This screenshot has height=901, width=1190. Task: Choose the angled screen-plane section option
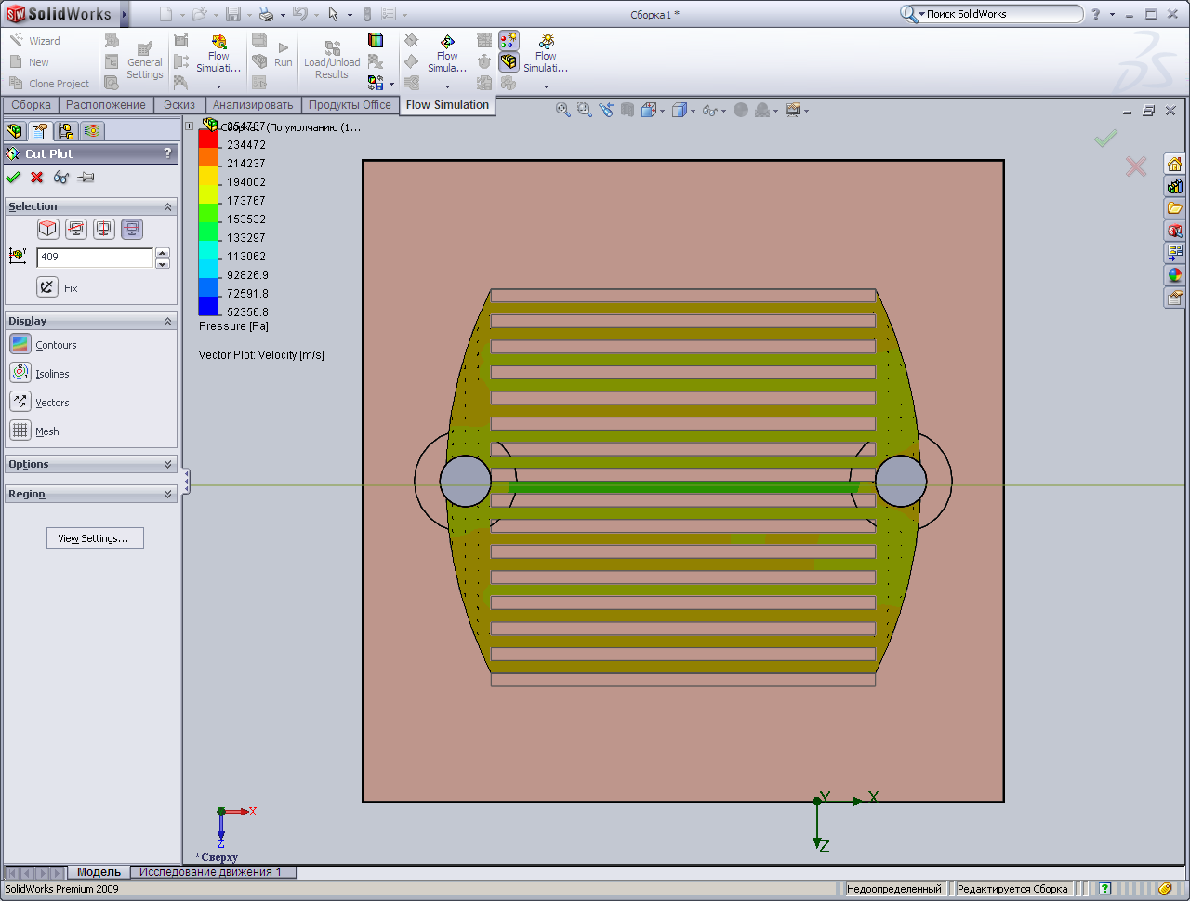coord(76,229)
